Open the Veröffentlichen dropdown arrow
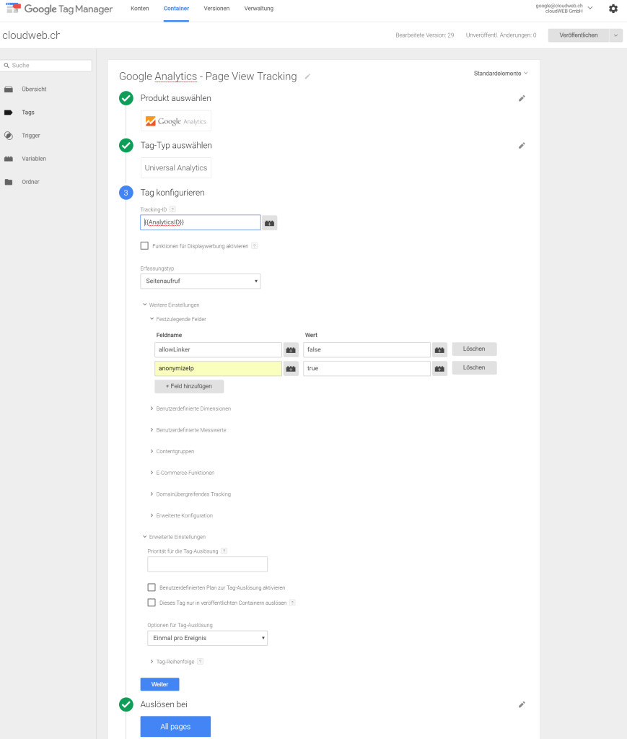Screen dimensions: 627x739 (x=615, y=35)
